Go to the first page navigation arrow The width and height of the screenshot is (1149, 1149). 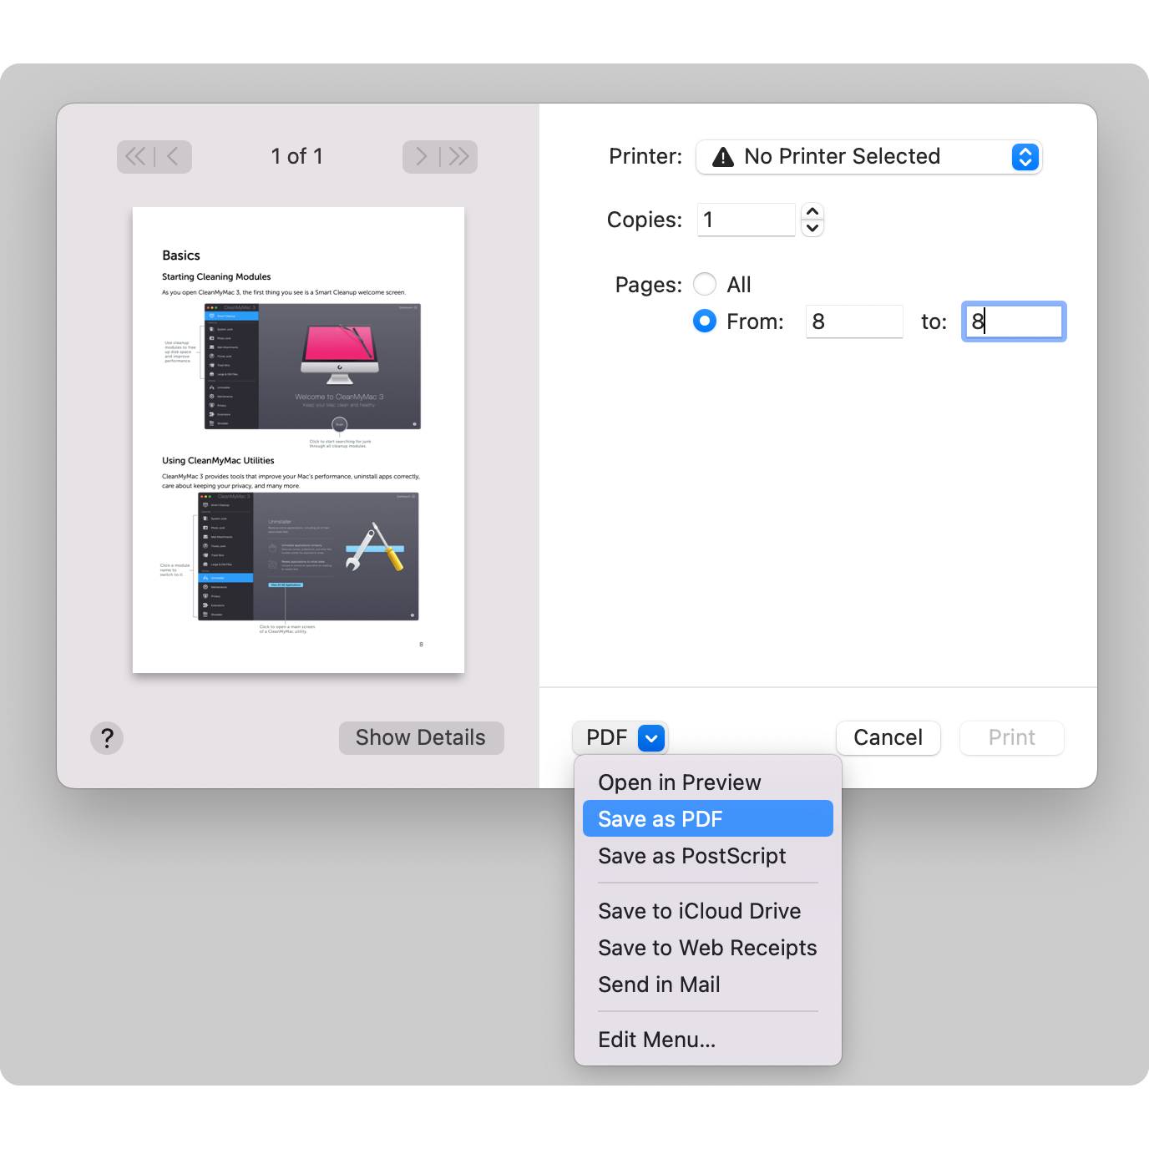(135, 156)
